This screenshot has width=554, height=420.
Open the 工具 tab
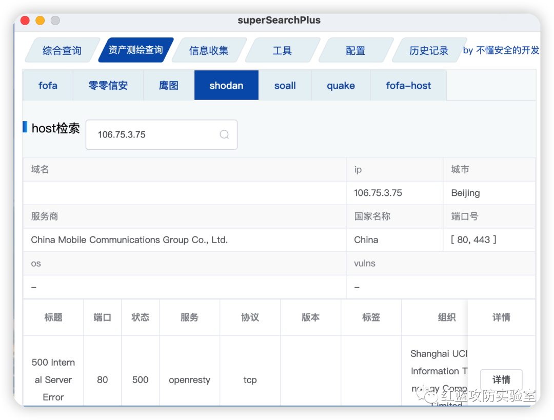click(282, 51)
